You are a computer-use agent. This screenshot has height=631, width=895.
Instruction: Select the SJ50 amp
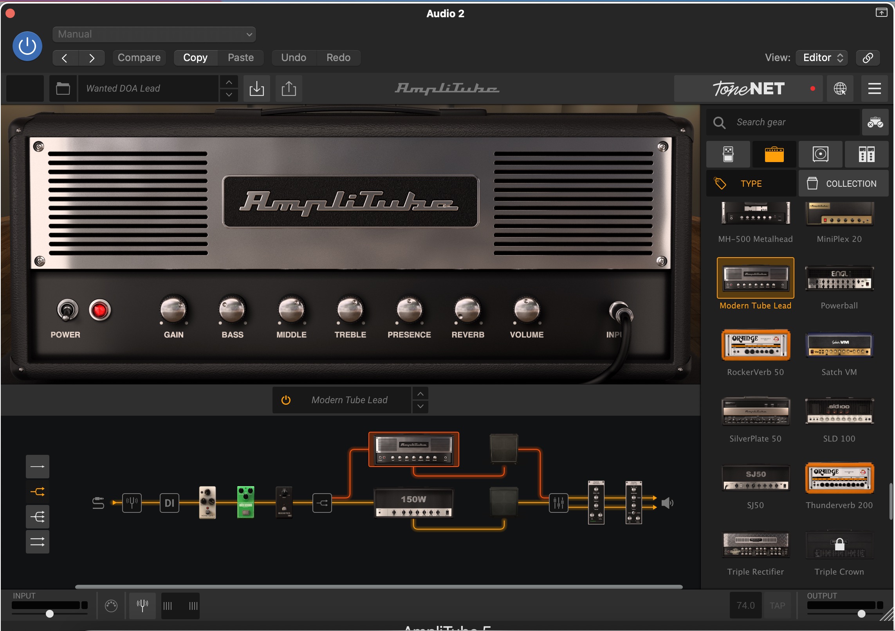pyautogui.click(x=756, y=478)
